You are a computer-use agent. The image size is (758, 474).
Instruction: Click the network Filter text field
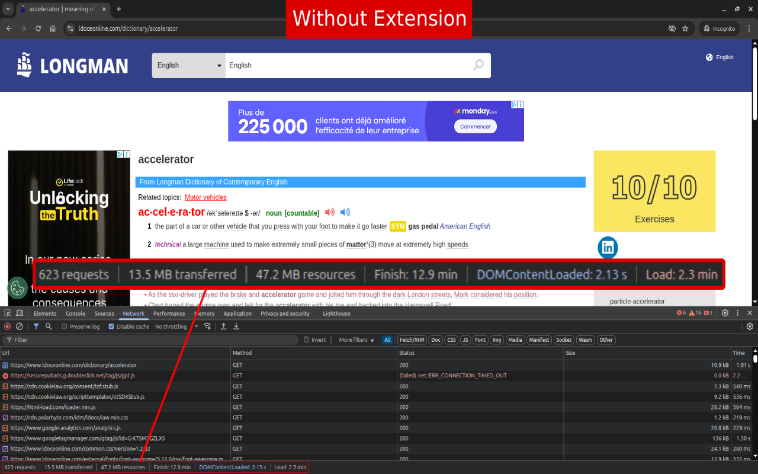pyautogui.click(x=151, y=340)
